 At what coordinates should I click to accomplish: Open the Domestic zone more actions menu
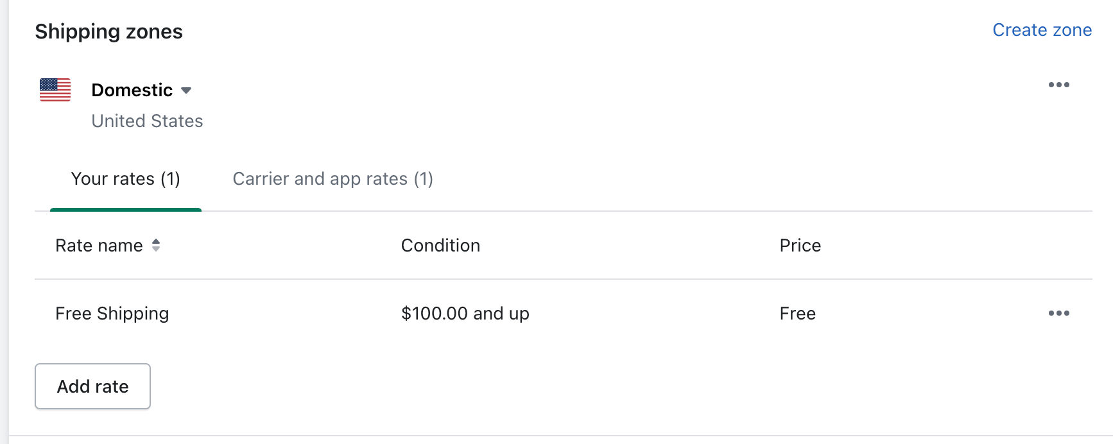tap(1058, 85)
